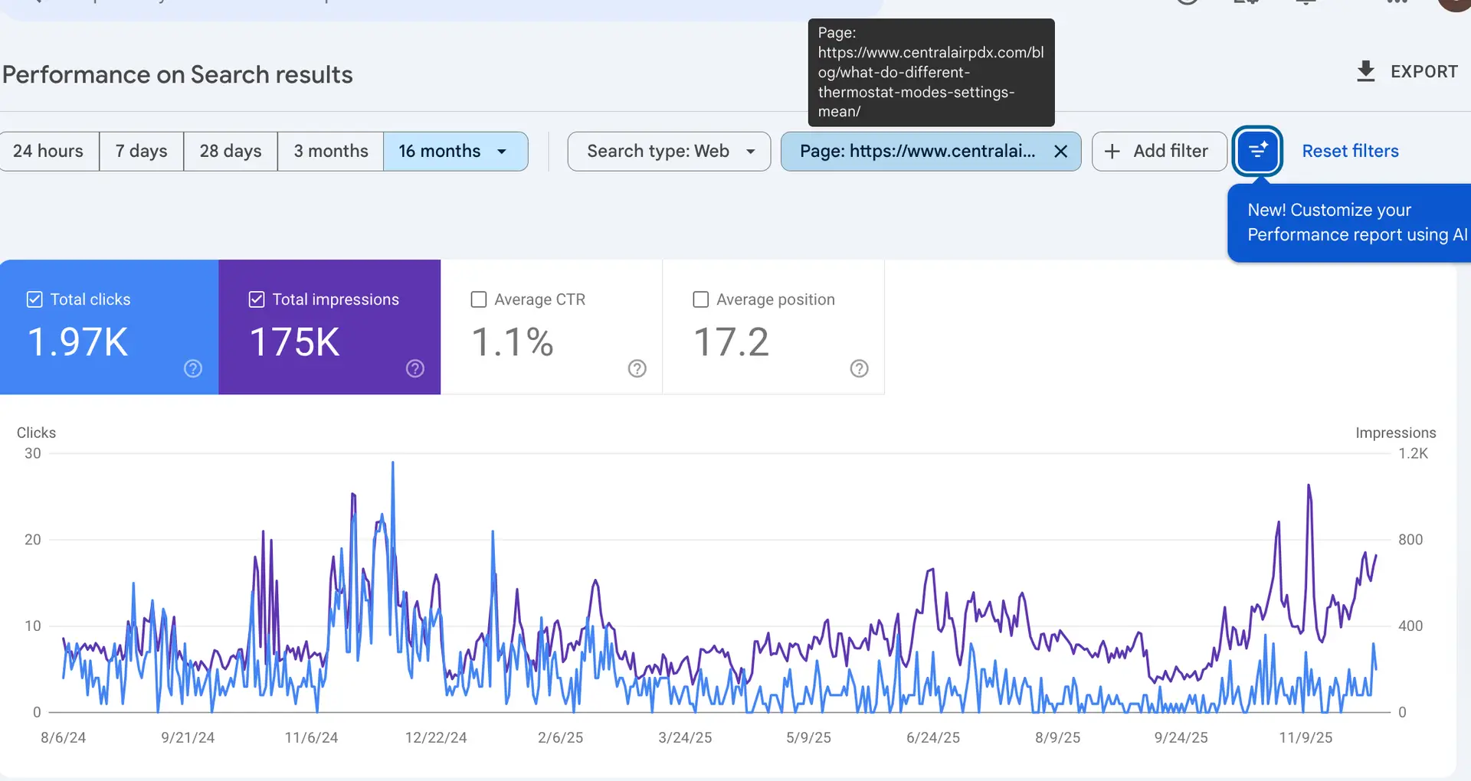The width and height of the screenshot is (1471, 781).
Task: Open the Search type: Web dropdown
Action: [x=668, y=152]
